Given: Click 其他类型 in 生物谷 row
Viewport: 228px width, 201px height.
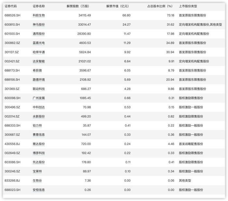Looking at the screenshot, I should coord(185,180).
